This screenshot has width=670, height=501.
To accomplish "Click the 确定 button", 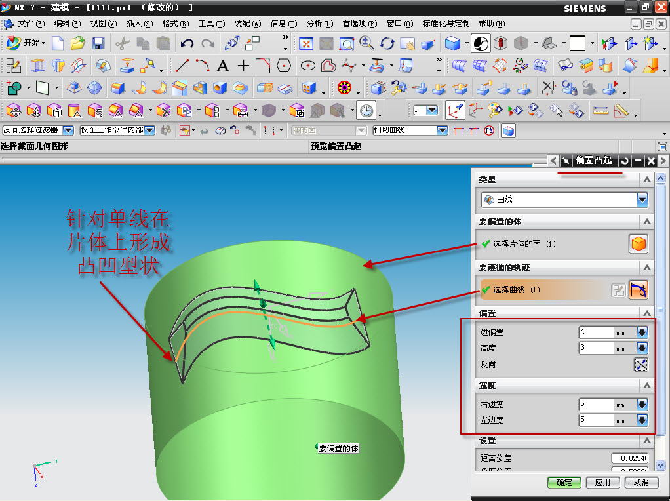I will 564,483.
